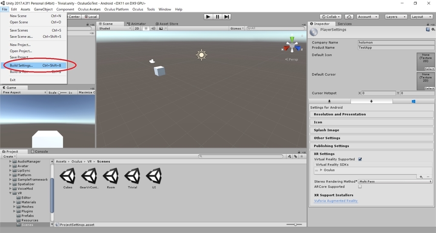
Task: Add a Virtual Reality SDK with plus
Action: coord(421,177)
